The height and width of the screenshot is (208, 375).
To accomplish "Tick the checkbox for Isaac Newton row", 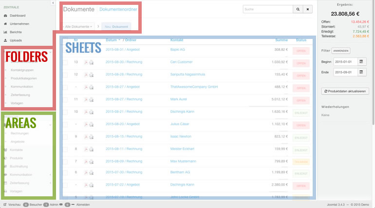I will point(65,137).
